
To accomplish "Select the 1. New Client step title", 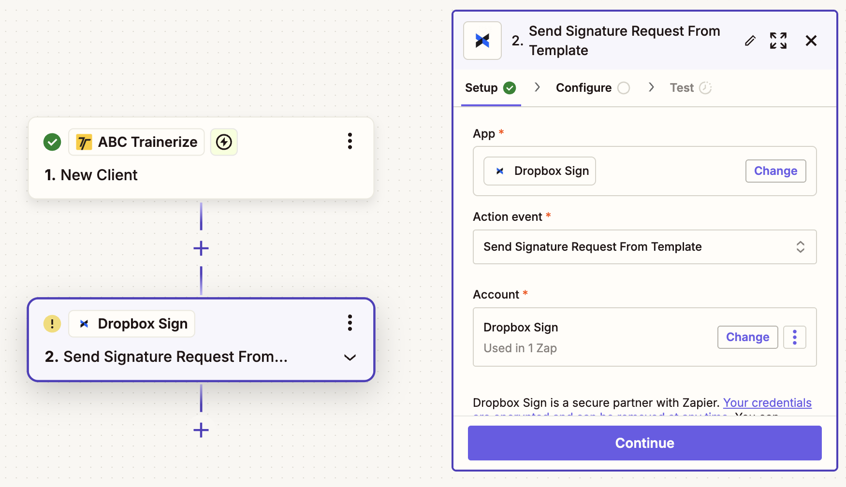I will pos(91,175).
